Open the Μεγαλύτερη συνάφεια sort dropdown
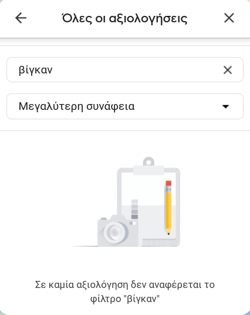The width and height of the screenshot is (250, 315). pyautogui.click(x=125, y=106)
